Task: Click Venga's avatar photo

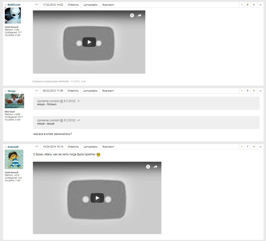Action: click(x=14, y=101)
